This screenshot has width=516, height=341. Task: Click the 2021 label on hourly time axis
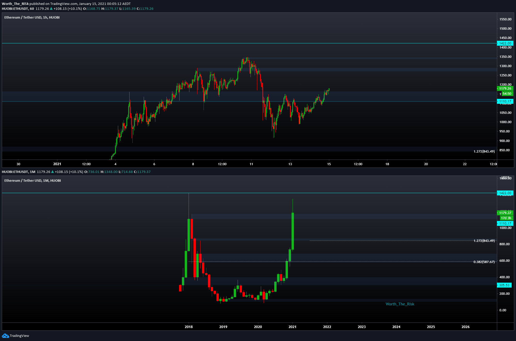[x=57, y=164]
